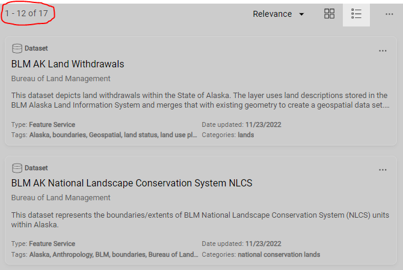Click Bureau of Land Management under Land Withdrawals
403x270 pixels.
pyautogui.click(x=61, y=79)
